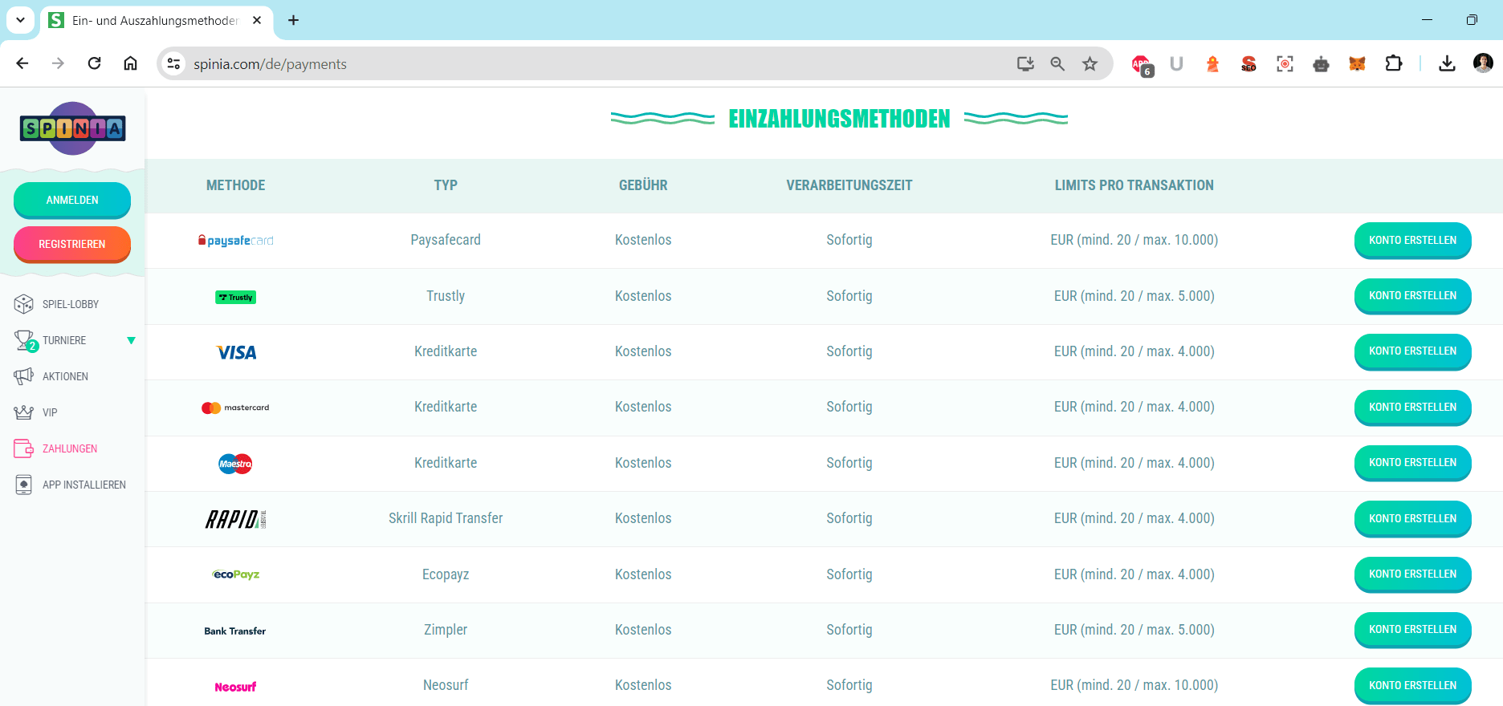Open a new browser tab

coord(294,20)
